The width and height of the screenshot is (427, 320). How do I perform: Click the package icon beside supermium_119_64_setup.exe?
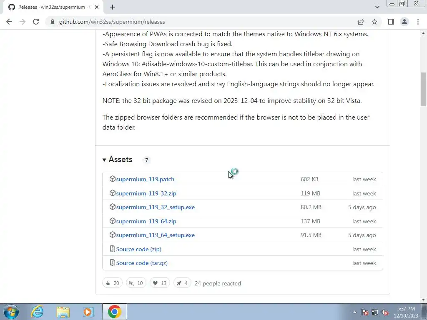pyautogui.click(x=112, y=235)
